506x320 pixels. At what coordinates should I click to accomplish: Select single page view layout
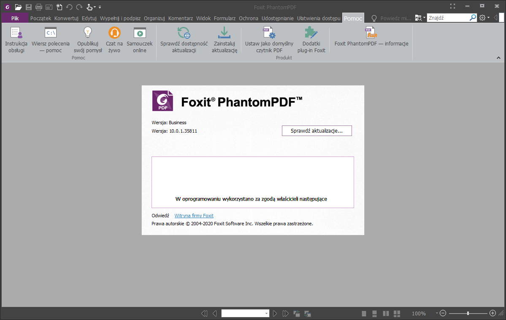(x=364, y=313)
